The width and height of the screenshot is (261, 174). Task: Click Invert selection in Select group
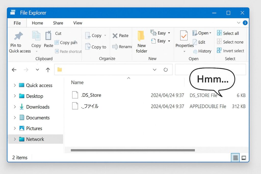230,51
